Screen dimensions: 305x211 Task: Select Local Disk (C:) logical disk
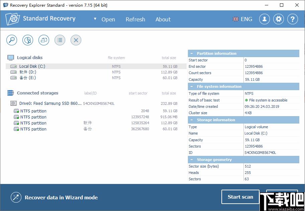pos(96,66)
